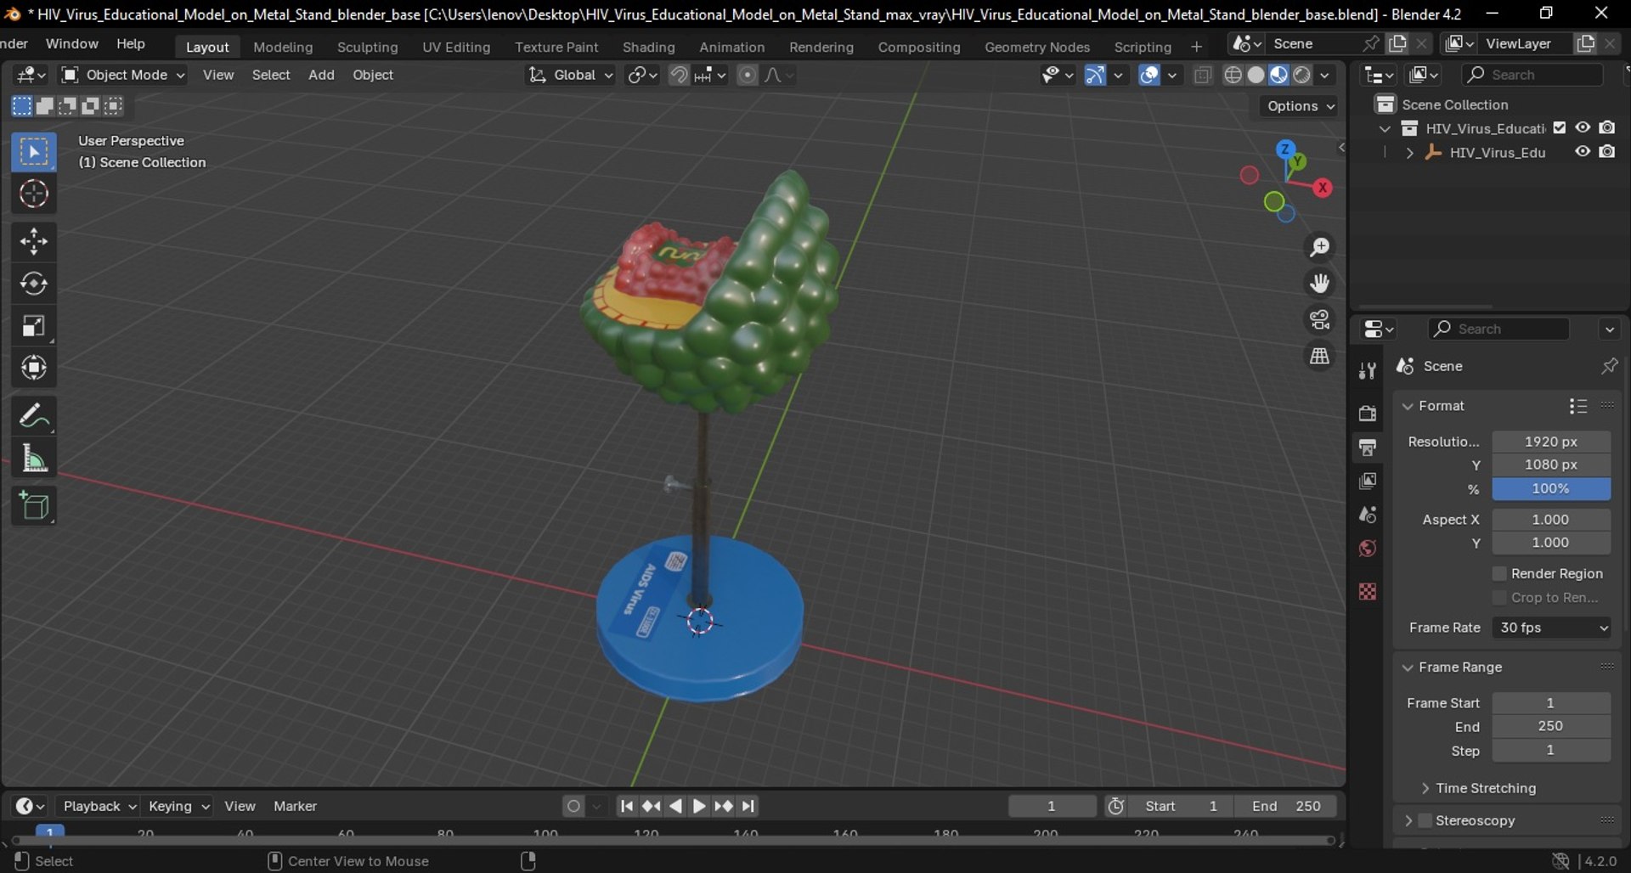This screenshot has height=873, width=1631.
Task: Uncheck HIV_Virus_Educati collection exclude checkbox
Action: (x=1560, y=128)
